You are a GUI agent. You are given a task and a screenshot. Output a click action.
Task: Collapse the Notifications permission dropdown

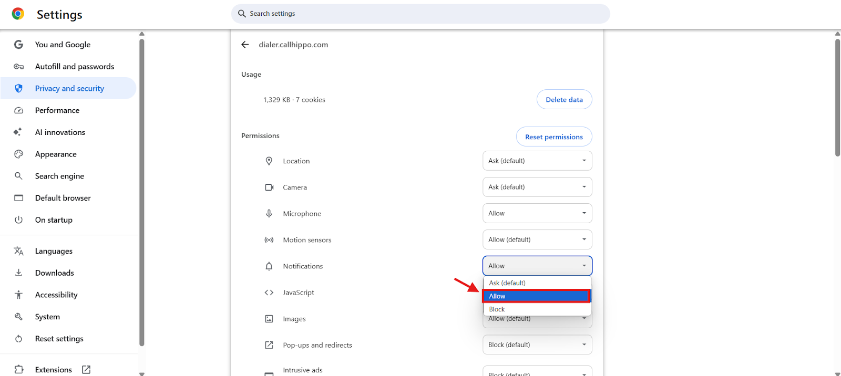coord(537,266)
